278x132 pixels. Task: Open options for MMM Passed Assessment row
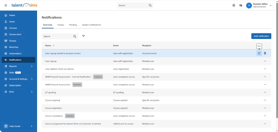(265, 84)
